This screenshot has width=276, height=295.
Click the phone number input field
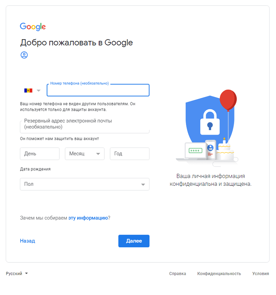(x=98, y=90)
